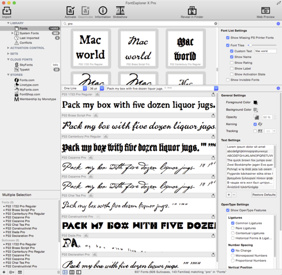Click the add plus icon at bottom left
The image size is (282, 275).
[x=4, y=272]
